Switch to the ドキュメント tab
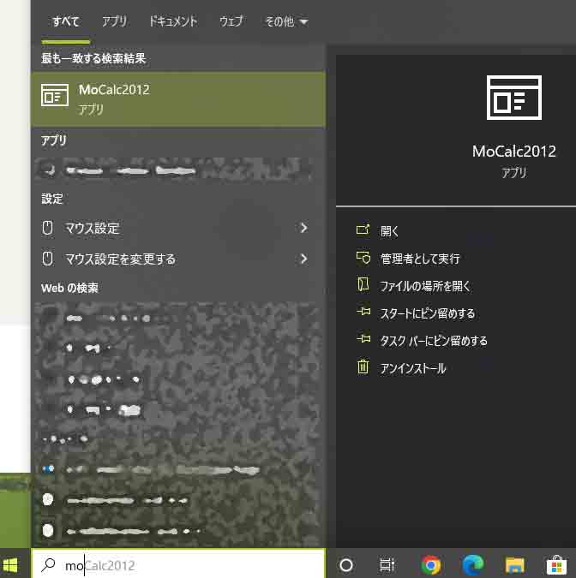Screen dimensions: 576x578 (172, 22)
